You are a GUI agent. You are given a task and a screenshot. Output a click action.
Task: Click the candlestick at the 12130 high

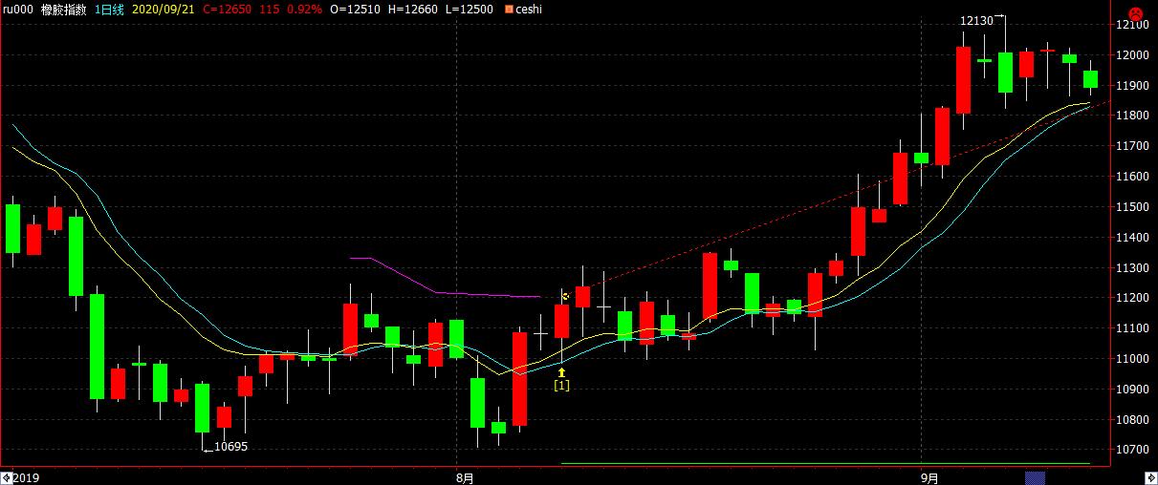[x=1005, y=73]
